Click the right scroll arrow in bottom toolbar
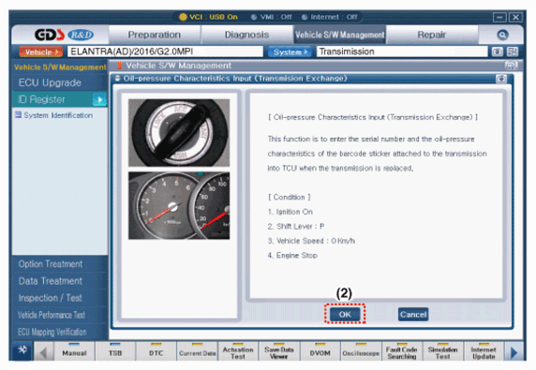 tap(514, 351)
